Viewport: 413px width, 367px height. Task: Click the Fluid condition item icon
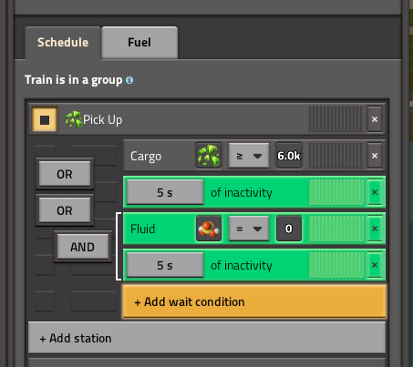tap(209, 229)
